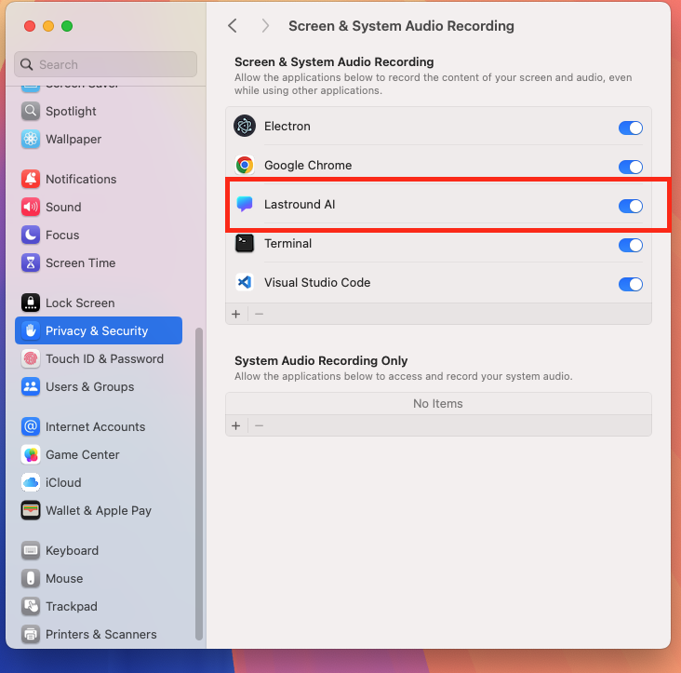The image size is (681, 673).
Task: Click the Terminal name text
Action: click(288, 243)
